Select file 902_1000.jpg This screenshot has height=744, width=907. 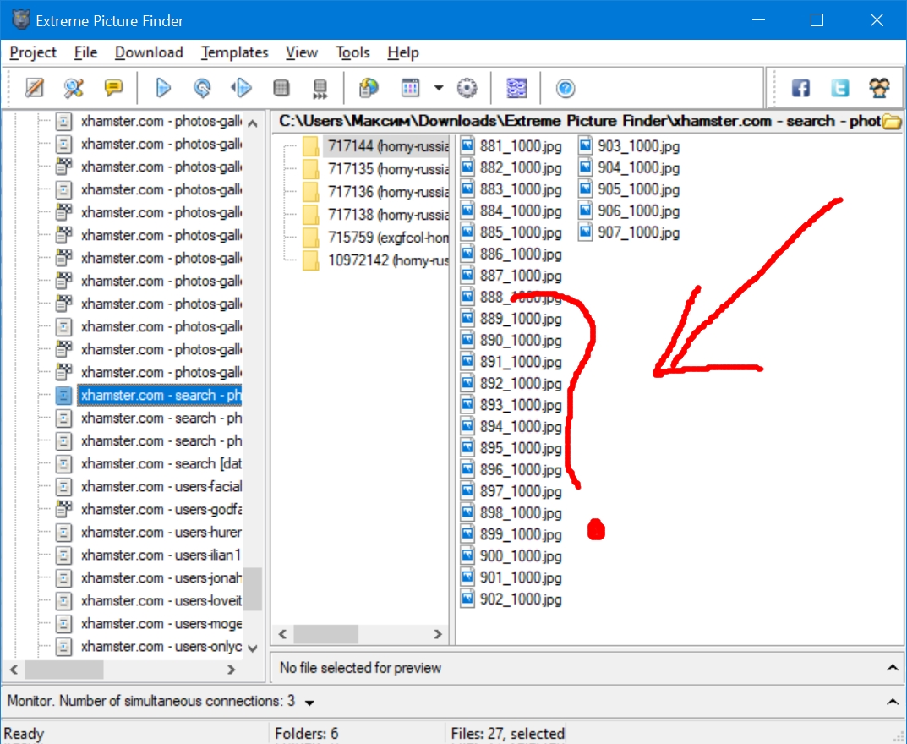point(521,599)
